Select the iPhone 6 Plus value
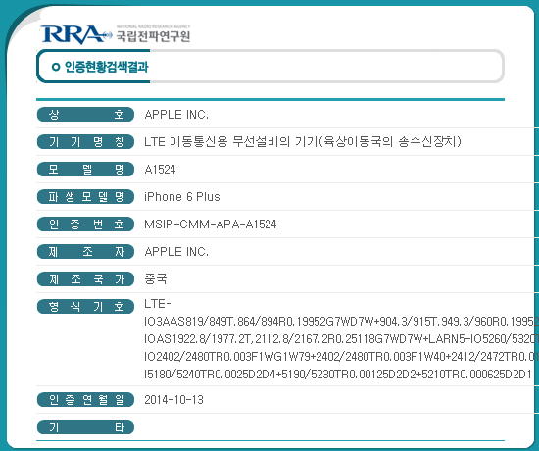The image size is (539, 451). click(x=182, y=197)
